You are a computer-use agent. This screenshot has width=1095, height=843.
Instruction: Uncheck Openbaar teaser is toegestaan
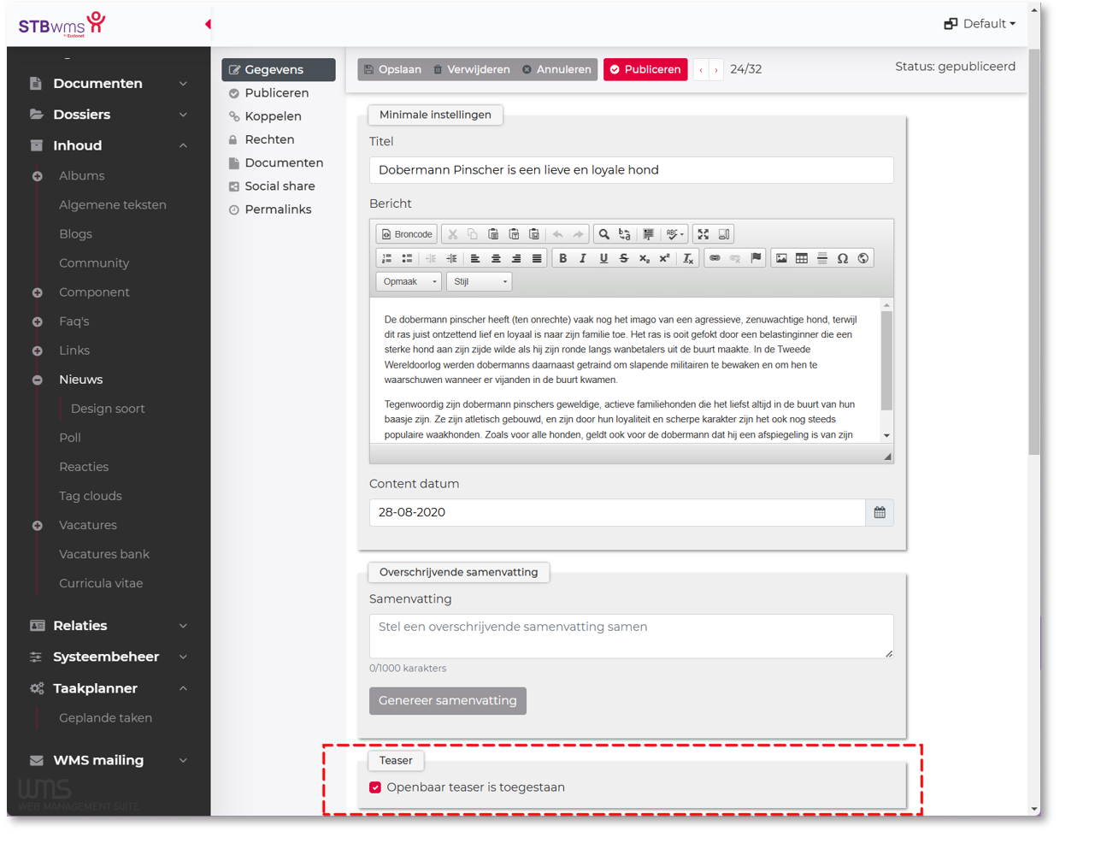coord(375,787)
